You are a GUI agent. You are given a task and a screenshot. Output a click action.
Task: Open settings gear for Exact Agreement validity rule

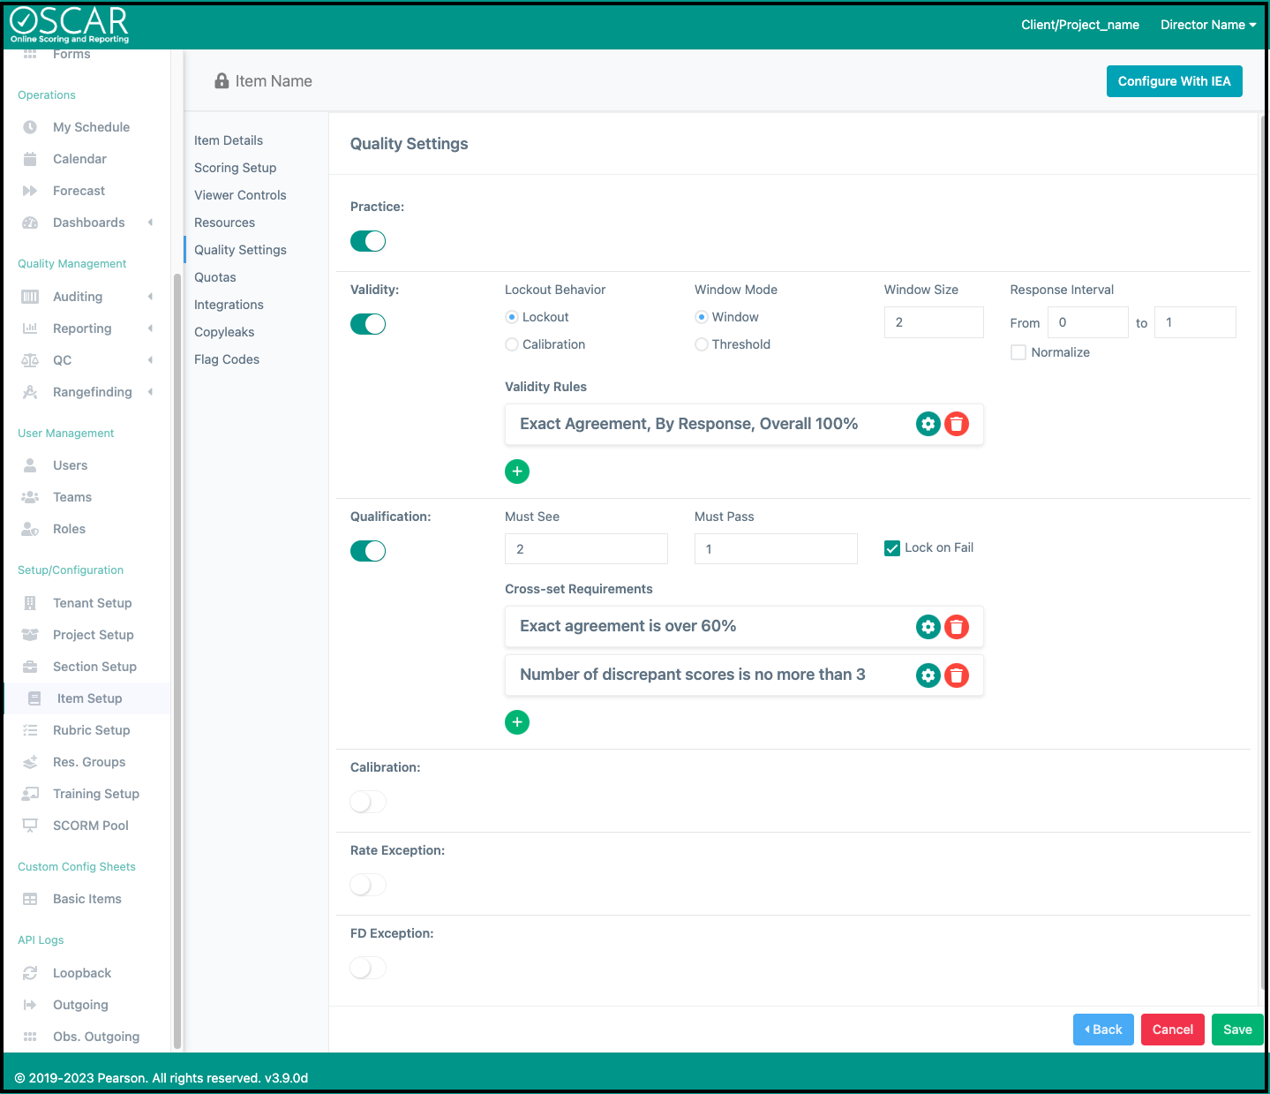coord(928,424)
